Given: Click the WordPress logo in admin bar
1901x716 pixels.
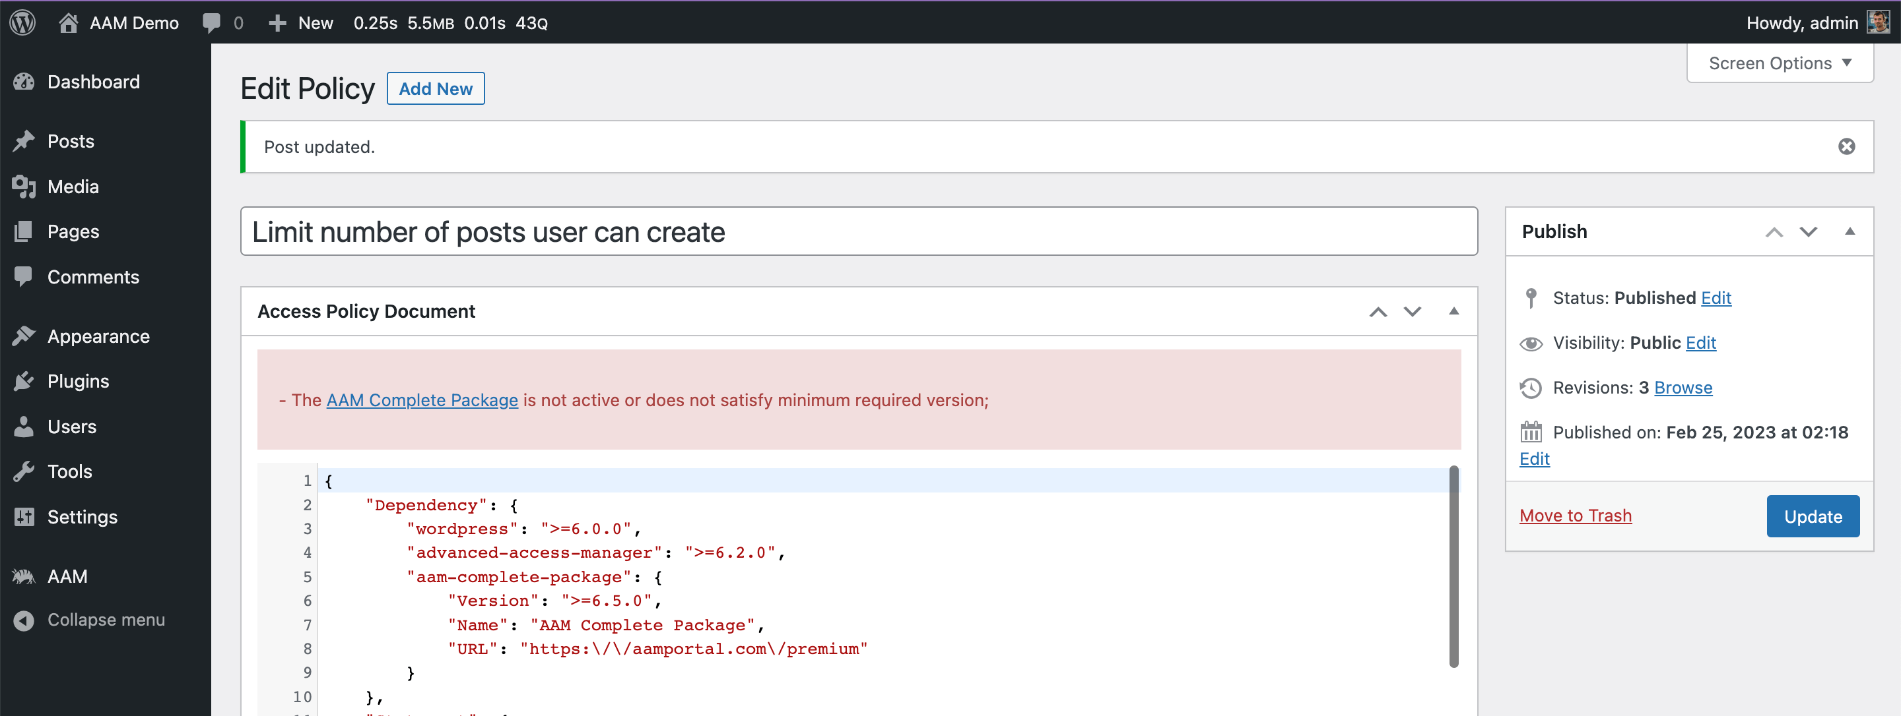Looking at the screenshot, I should [23, 22].
